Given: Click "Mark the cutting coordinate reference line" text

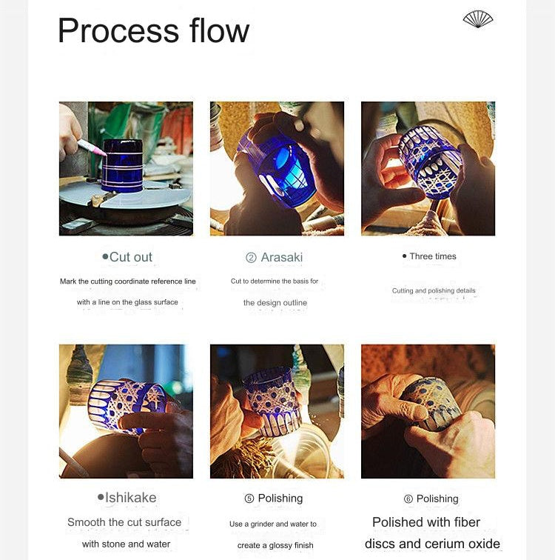Looking at the screenshot, I should [x=128, y=281].
